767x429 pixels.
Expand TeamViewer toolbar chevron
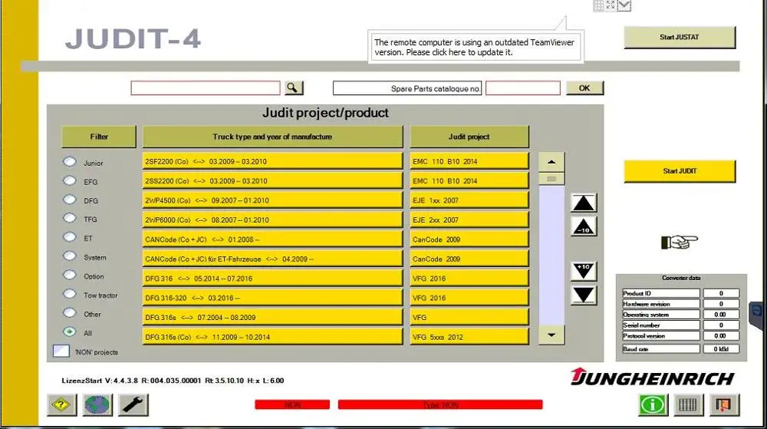point(624,5)
